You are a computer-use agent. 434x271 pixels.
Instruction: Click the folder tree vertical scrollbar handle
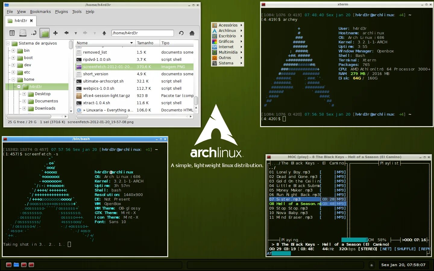click(x=71, y=45)
